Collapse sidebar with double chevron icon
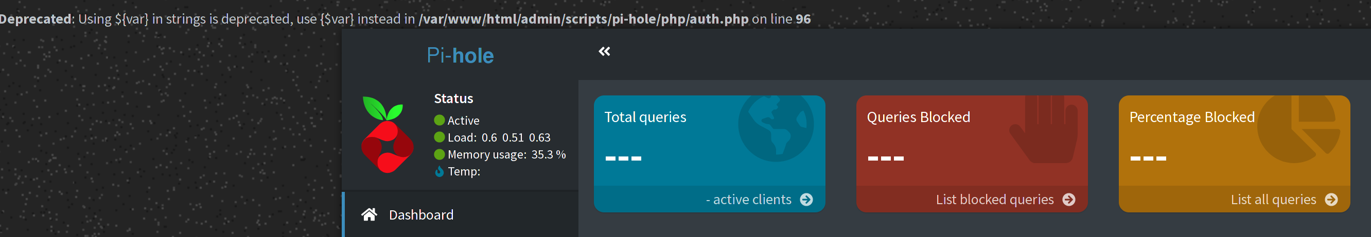 click(604, 51)
